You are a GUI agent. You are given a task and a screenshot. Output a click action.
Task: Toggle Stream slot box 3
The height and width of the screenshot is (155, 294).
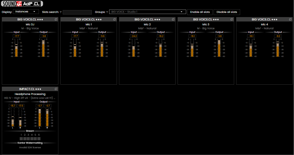pos(28,139)
